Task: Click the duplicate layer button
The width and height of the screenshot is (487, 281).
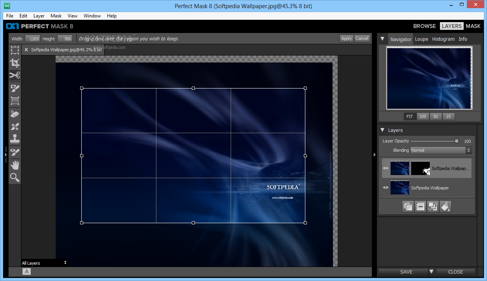Action: point(408,206)
